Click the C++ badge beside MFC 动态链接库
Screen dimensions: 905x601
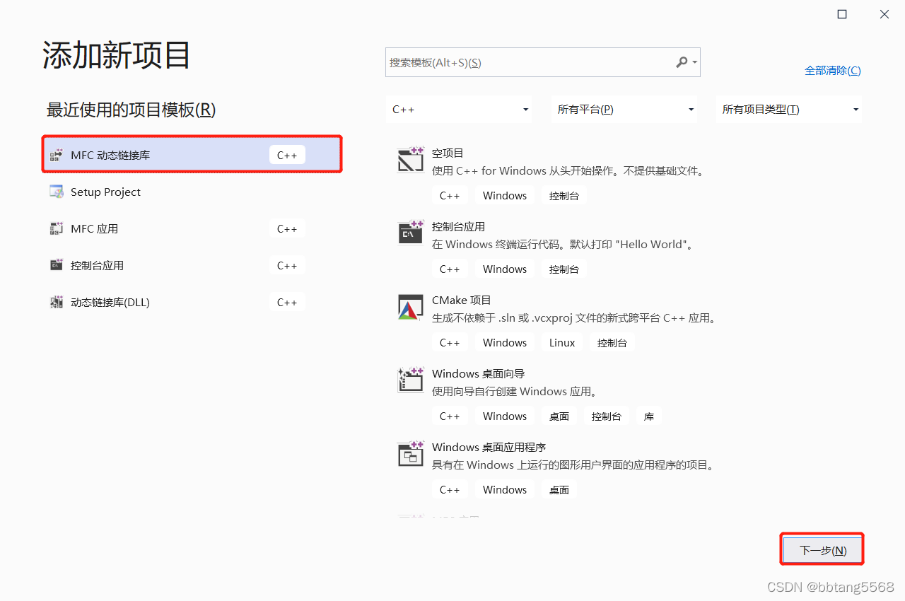(x=287, y=155)
